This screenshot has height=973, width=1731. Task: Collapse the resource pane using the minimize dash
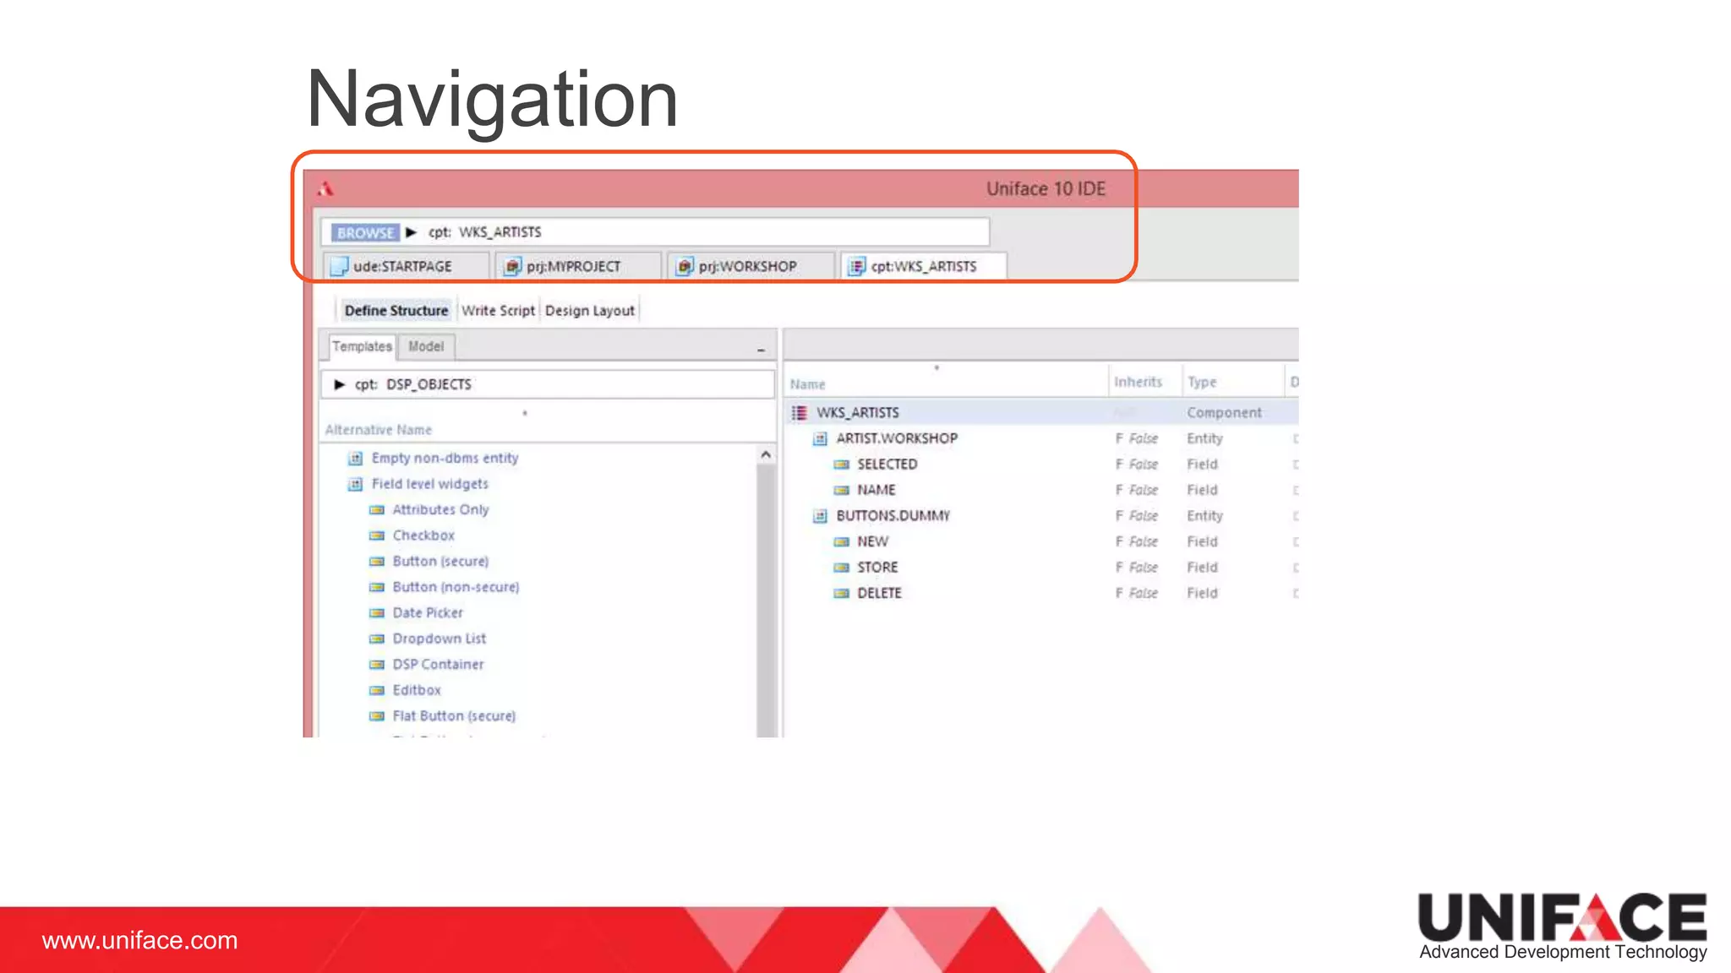(761, 350)
